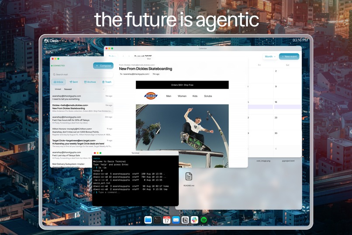The height and width of the screenshot is (235, 352).
Task: Select the Dickies Skateboarding email in list
Action: pos(82,108)
